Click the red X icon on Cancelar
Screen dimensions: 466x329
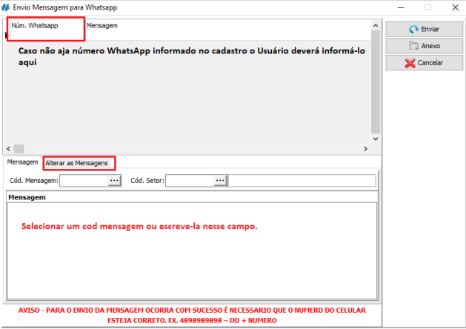point(410,63)
